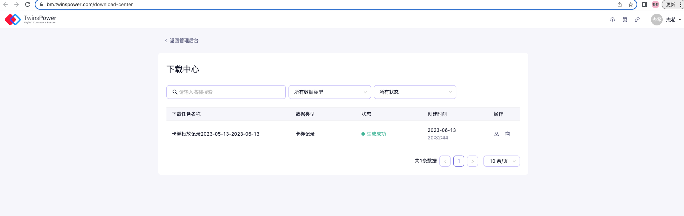Open the cloud download center icon

pyautogui.click(x=612, y=20)
